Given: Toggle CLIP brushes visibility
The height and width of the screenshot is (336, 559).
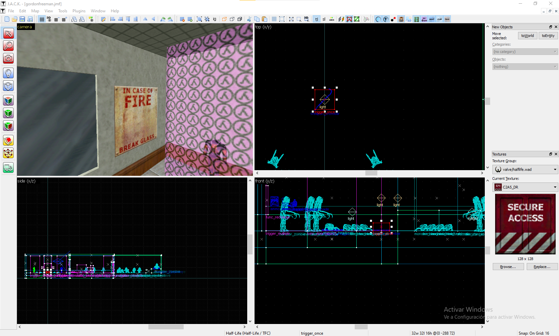Looking at the screenshot, I should 440,19.
